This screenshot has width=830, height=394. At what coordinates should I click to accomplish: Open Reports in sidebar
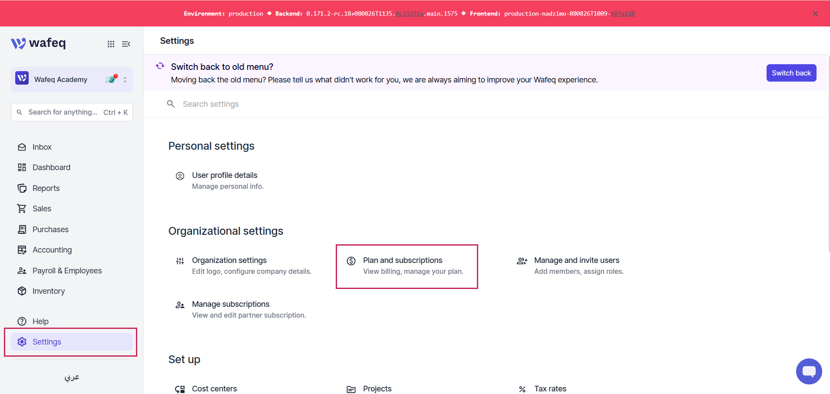pyautogui.click(x=46, y=188)
